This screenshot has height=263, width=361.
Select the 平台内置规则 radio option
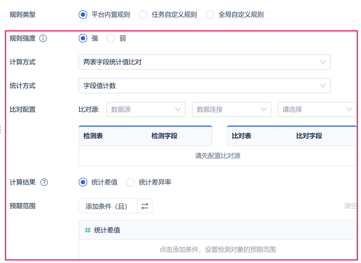click(x=83, y=15)
